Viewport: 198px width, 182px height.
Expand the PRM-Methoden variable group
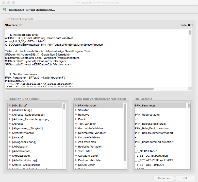pos(76,105)
